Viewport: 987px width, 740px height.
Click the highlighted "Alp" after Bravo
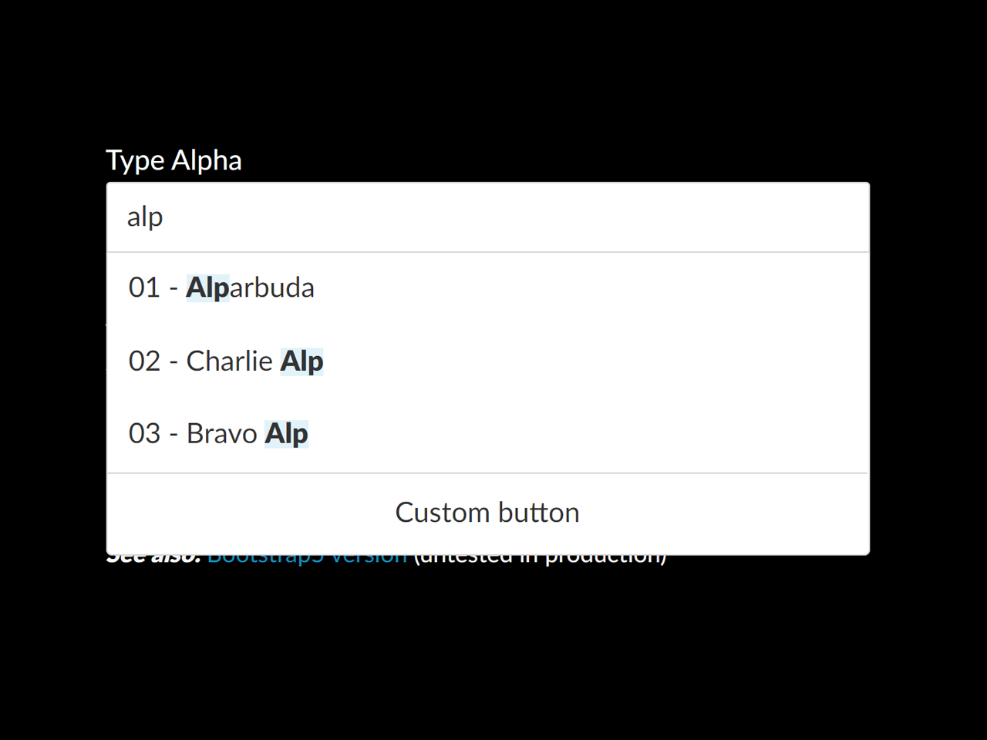point(286,433)
